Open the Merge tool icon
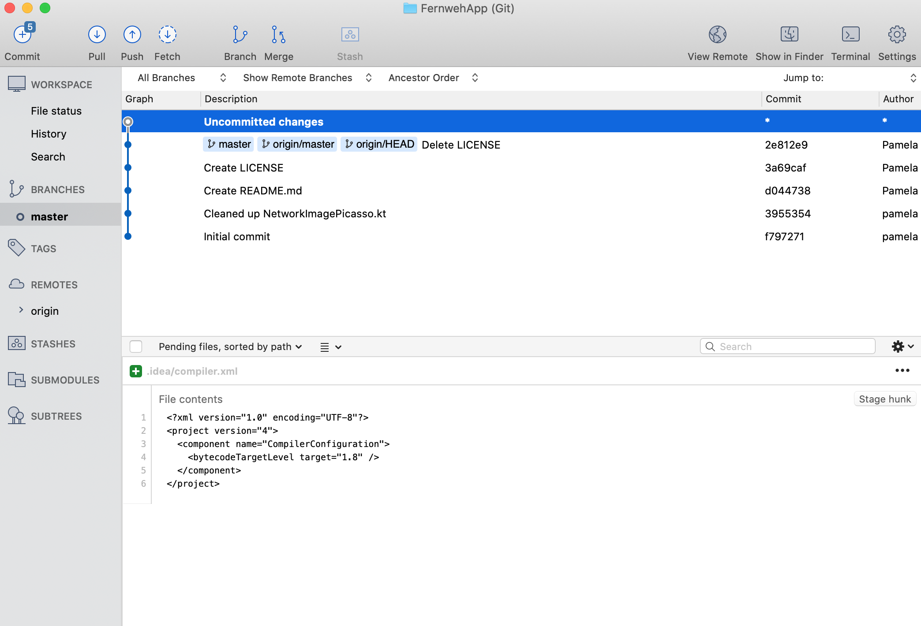 point(278,34)
